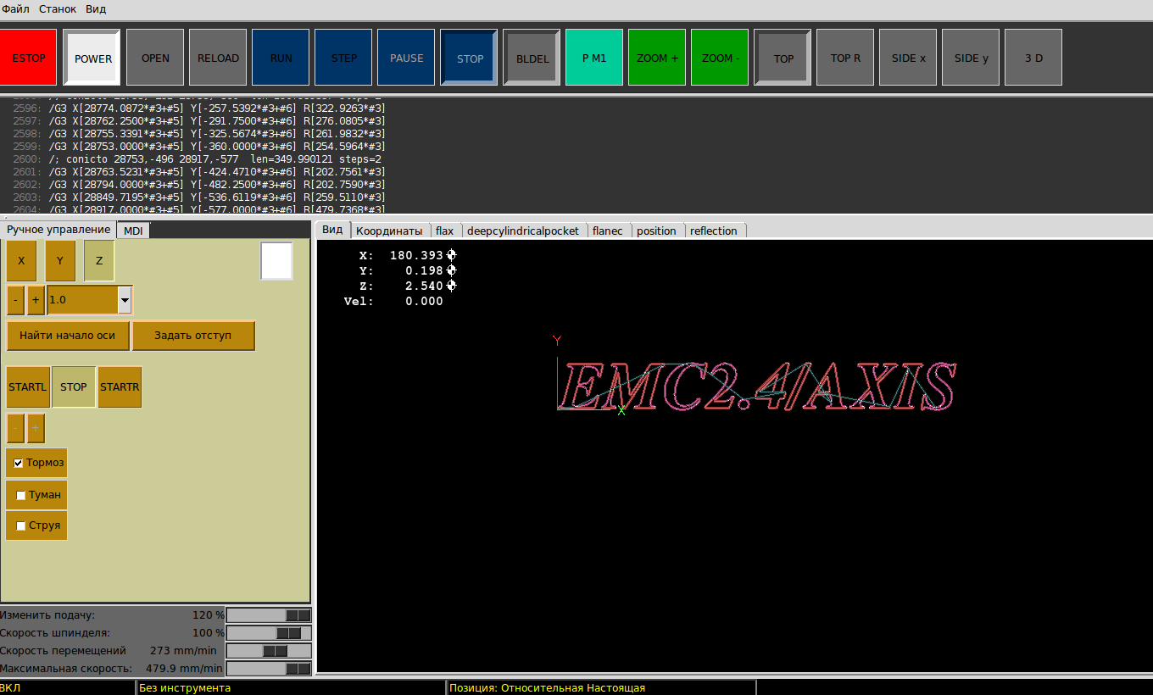Viewport: 1153px width, 695px height.
Task: Stop spindle with STOP between STARTL and STARTR
Action: (x=74, y=387)
